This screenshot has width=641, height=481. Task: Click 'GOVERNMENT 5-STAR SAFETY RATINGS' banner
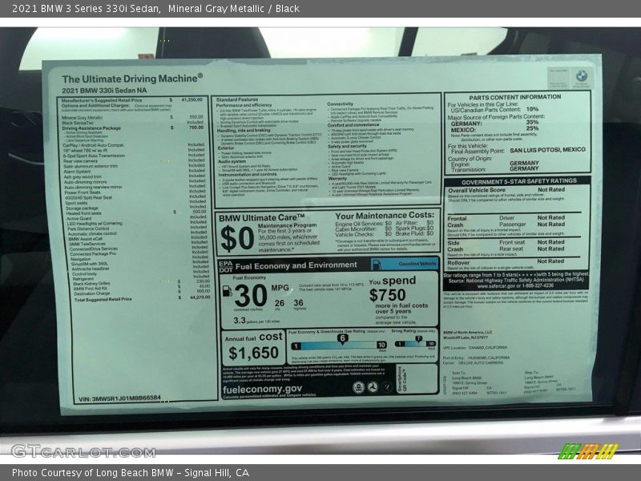click(x=518, y=181)
